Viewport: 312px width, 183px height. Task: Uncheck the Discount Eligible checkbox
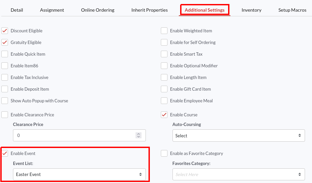tap(5, 31)
